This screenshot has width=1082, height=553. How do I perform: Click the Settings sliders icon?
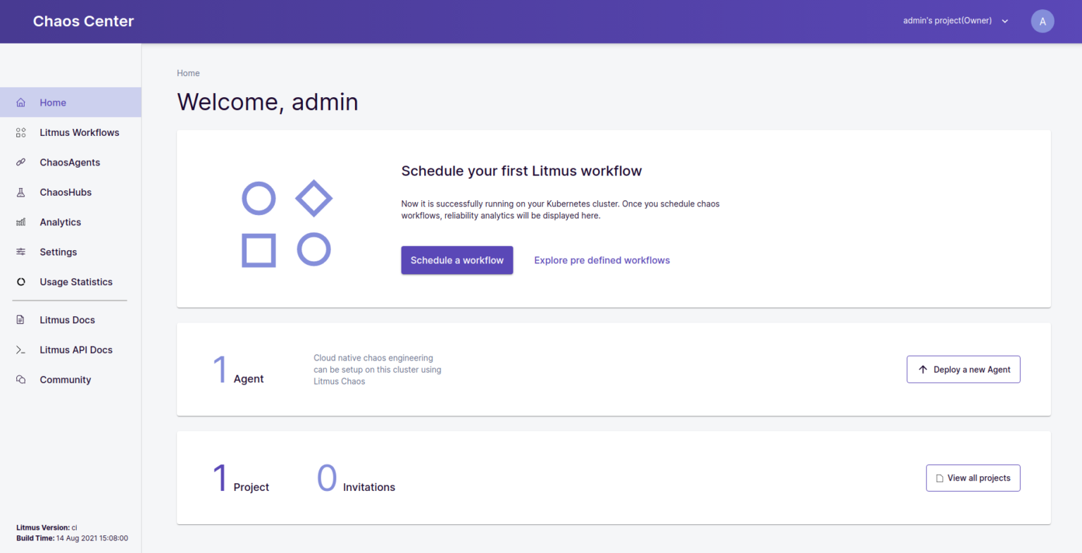[x=20, y=251]
